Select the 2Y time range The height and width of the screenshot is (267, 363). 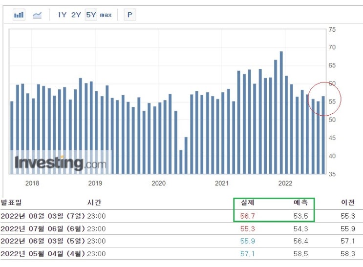76,15
